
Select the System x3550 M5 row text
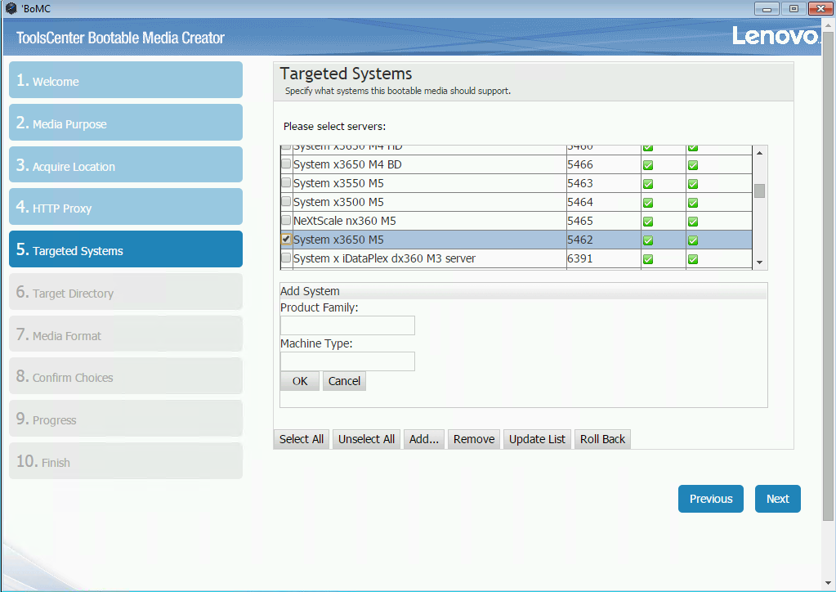tap(338, 183)
